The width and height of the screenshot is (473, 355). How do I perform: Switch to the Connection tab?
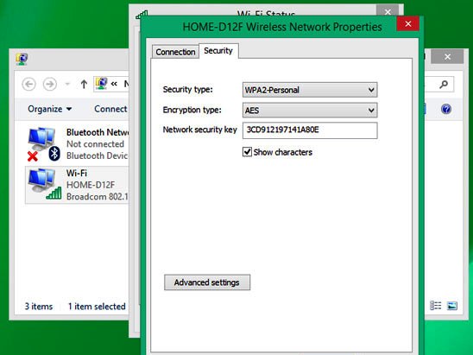(x=175, y=52)
